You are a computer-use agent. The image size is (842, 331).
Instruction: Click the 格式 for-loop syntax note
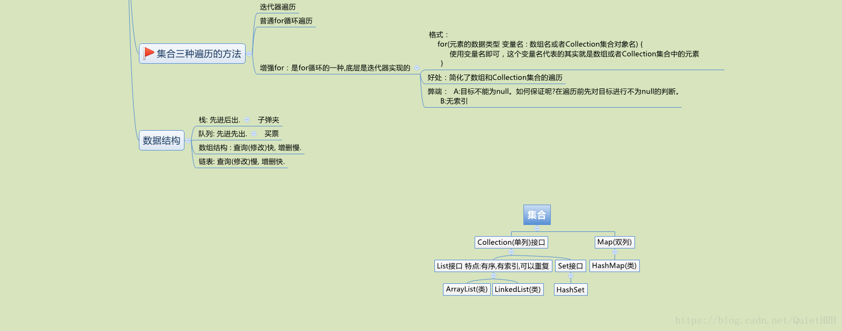coord(564,49)
